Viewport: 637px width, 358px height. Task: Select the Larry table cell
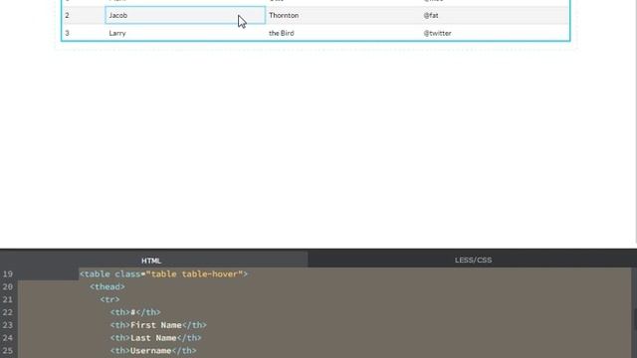(185, 33)
